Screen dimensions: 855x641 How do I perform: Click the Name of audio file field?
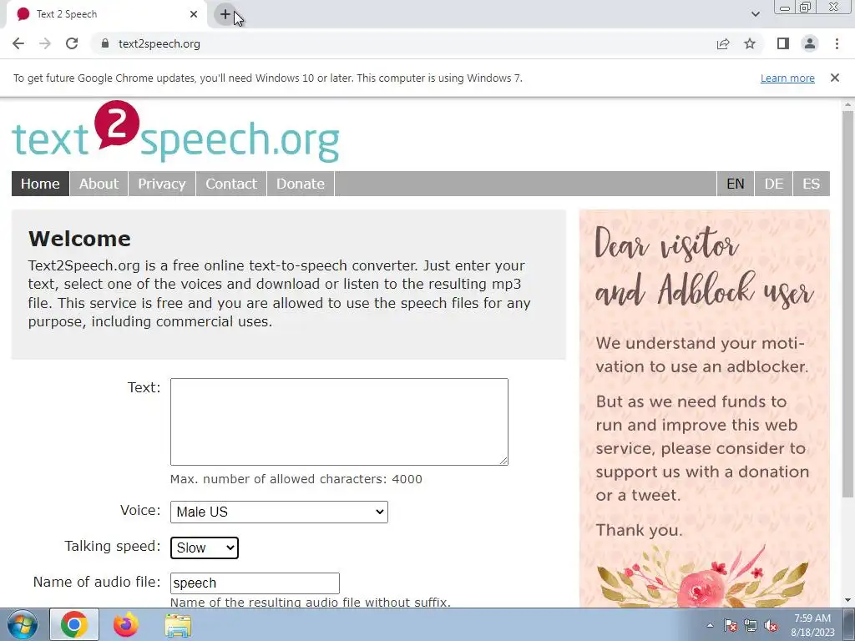click(255, 583)
